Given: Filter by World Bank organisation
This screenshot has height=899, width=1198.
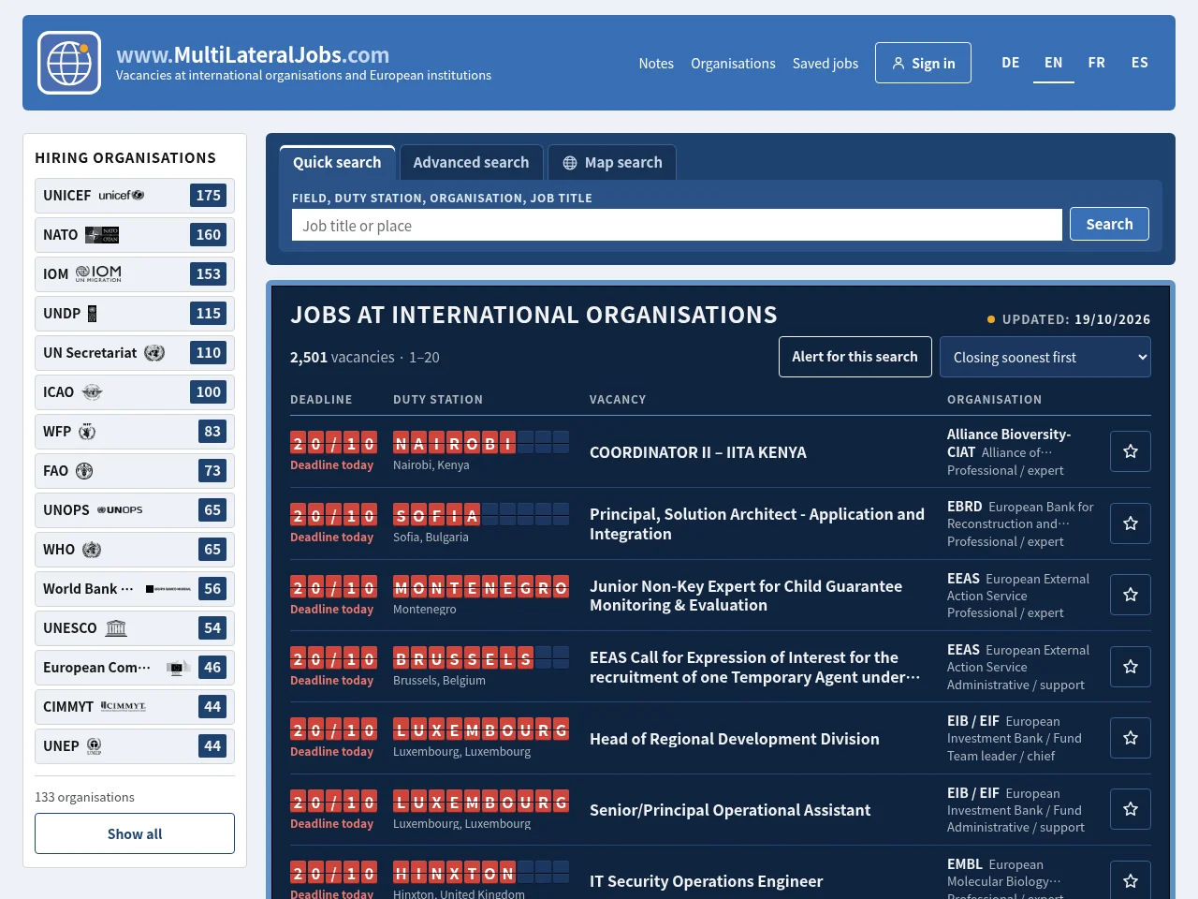Looking at the screenshot, I should click(135, 589).
